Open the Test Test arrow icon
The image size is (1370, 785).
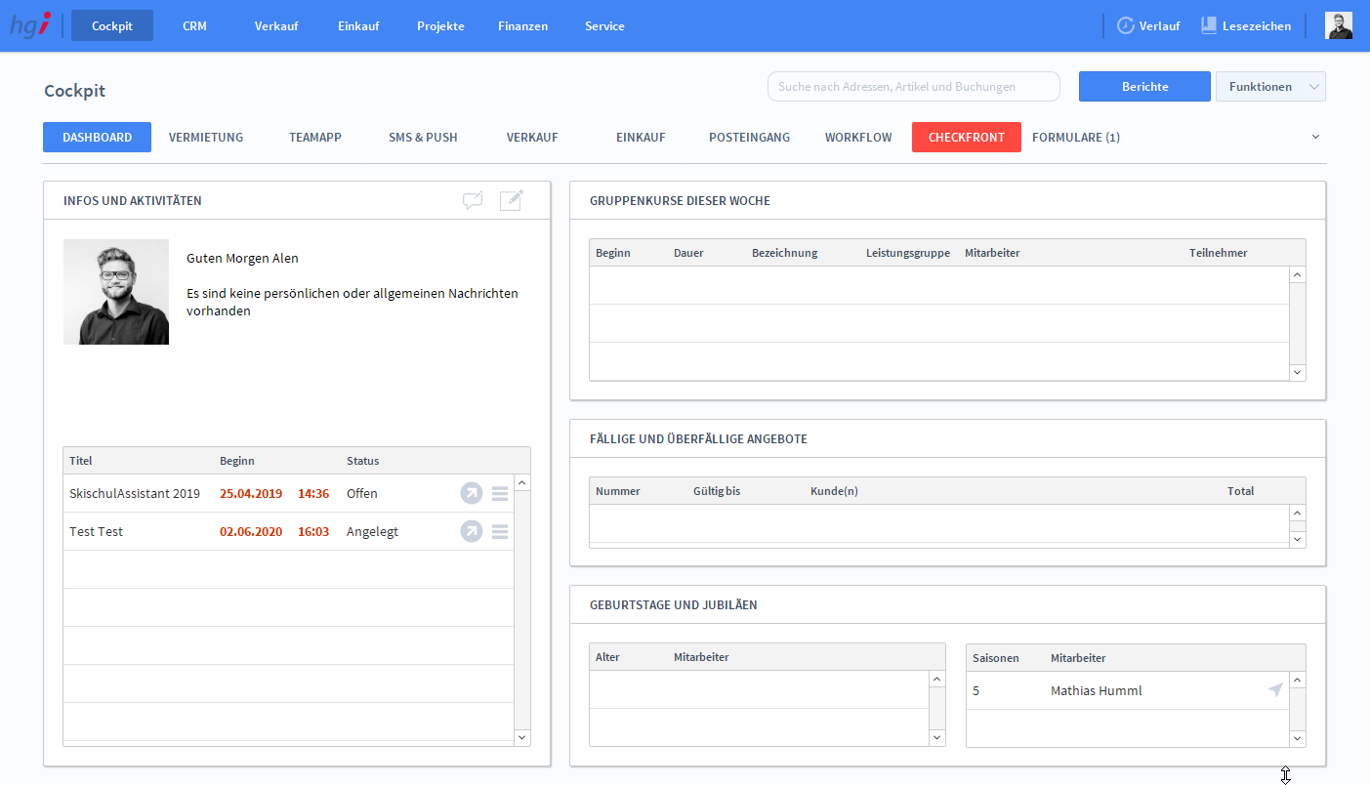(x=472, y=532)
